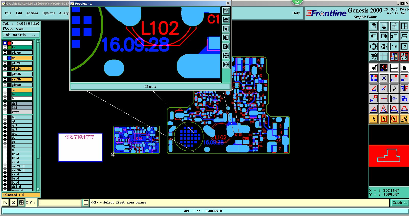Select the ldi layer name
The height and width of the screenshot is (216, 409).
point(22,108)
